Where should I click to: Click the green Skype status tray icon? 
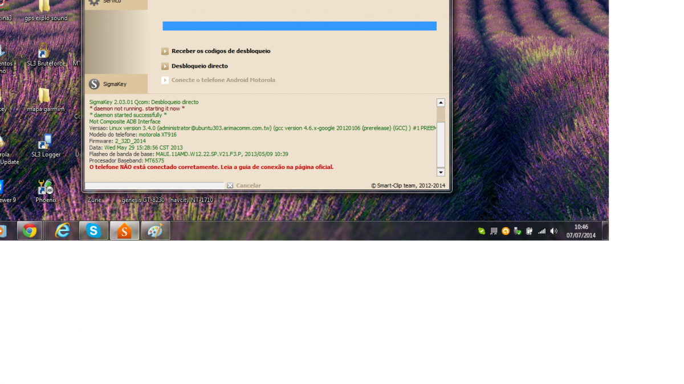click(x=482, y=231)
